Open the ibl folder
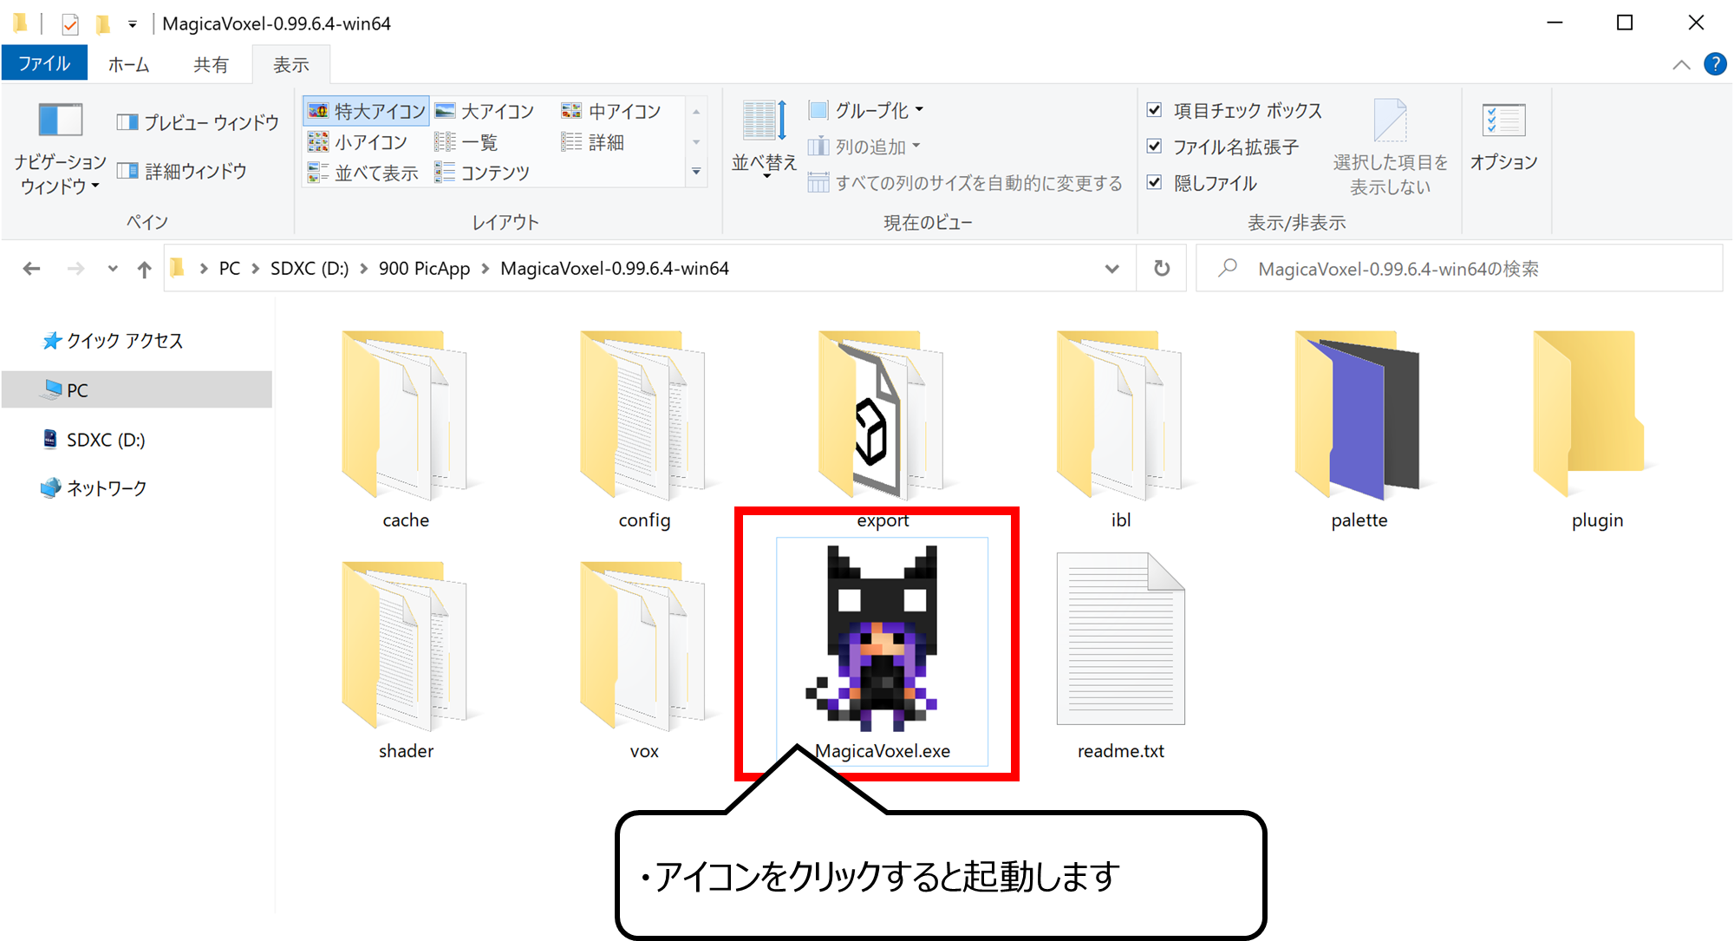Image resolution: width=1734 pixels, height=941 pixels. [x=1120, y=429]
